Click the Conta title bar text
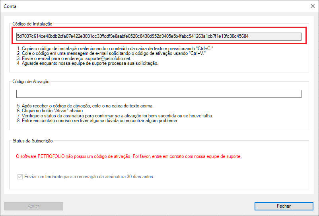319x216 pixels. click(x=10, y=6)
